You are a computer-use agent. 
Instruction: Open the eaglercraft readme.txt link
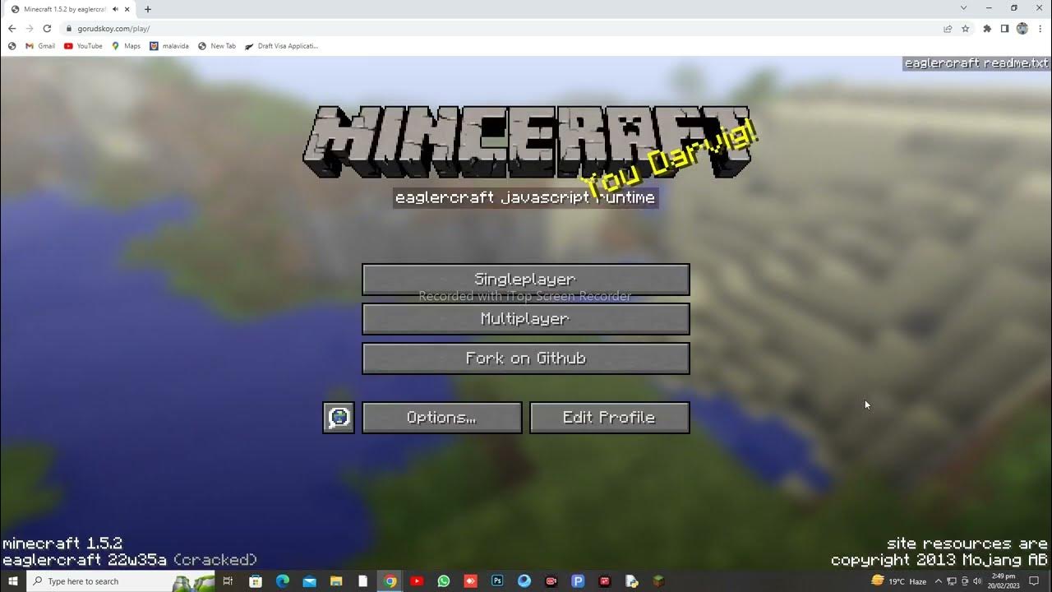click(x=976, y=63)
